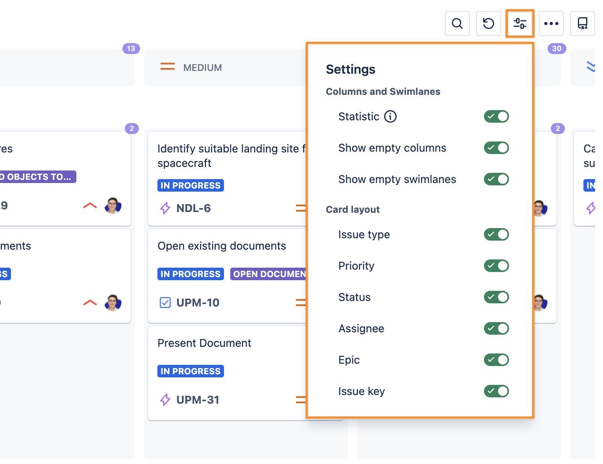This screenshot has width=603, height=464.
Task: Close the settings sliders button
Action: click(x=520, y=24)
